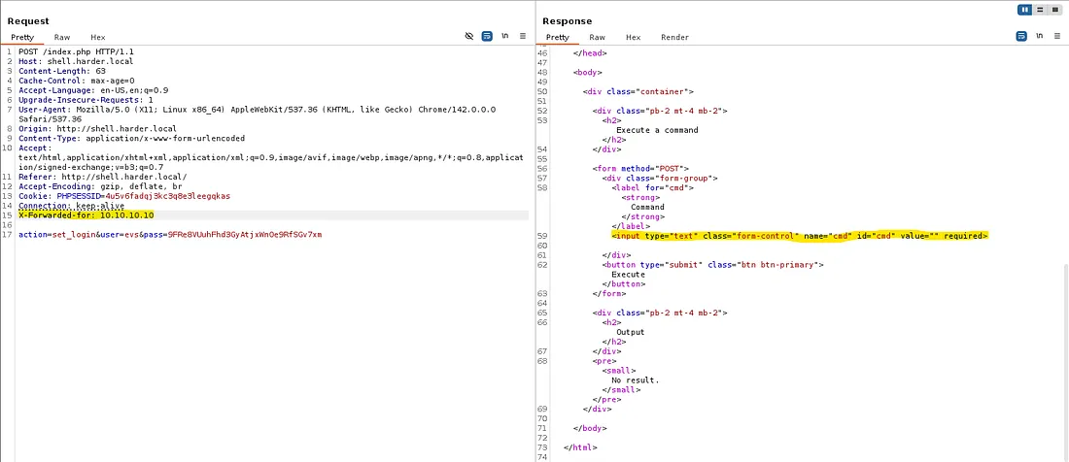
Task: Toggle message wrap icon in Request panel
Action: click(x=487, y=36)
